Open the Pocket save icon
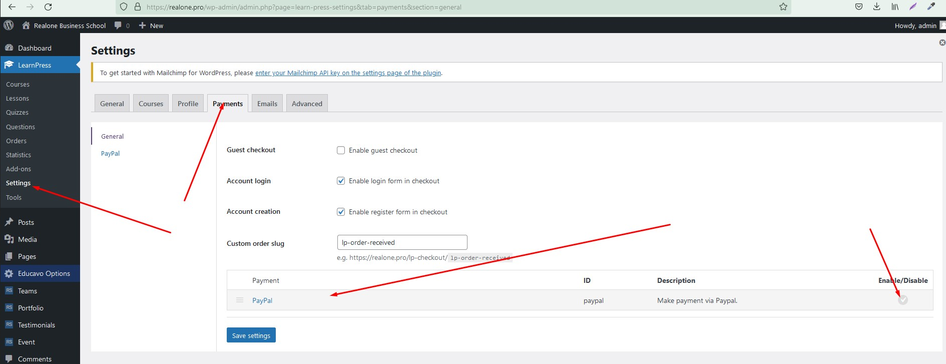Viewport: 946px width, 364px height. click(859, 7)
